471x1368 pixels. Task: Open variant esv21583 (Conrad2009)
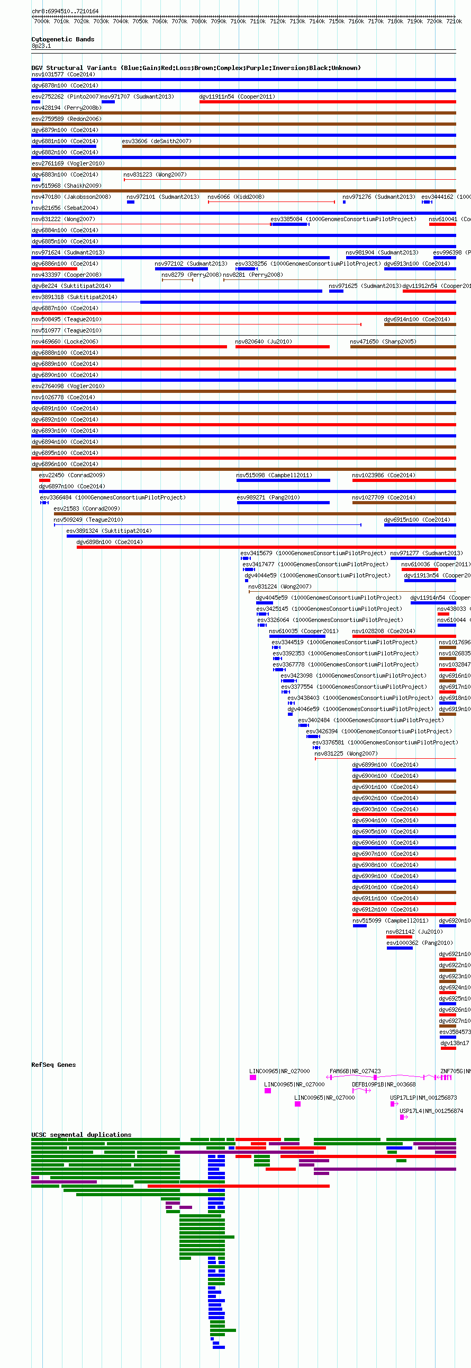[87, 509]
